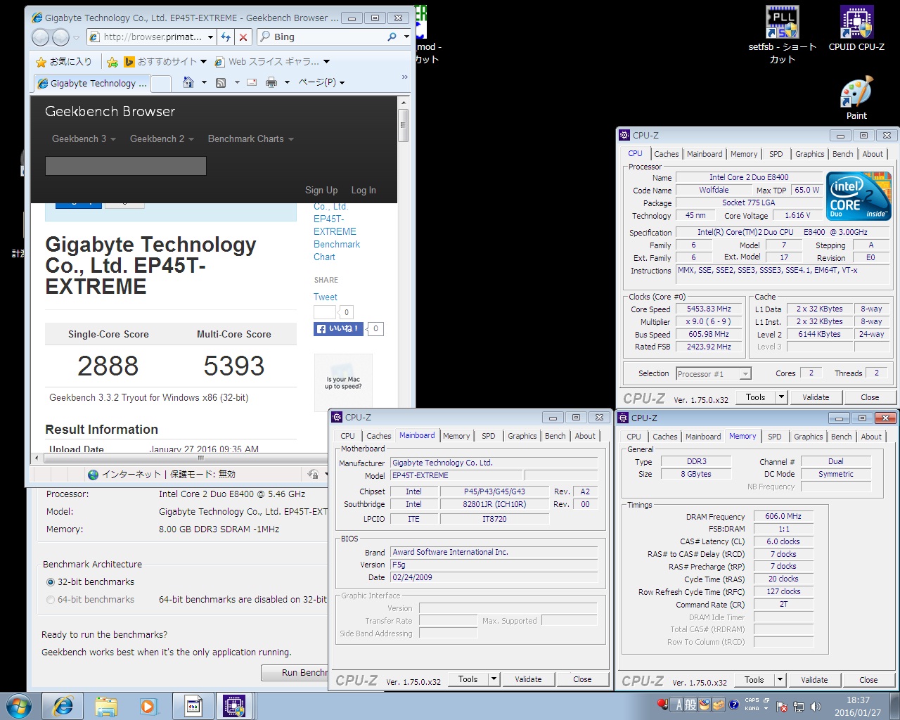
Task: Open the Processor #1 selection combo box
Action: click(x=714, y=374)
